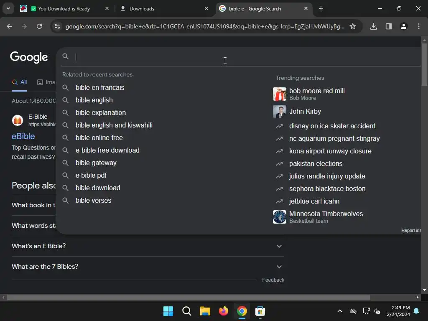
Task: Open Chrome three-dot menu
Action: (x=419, y=26)
